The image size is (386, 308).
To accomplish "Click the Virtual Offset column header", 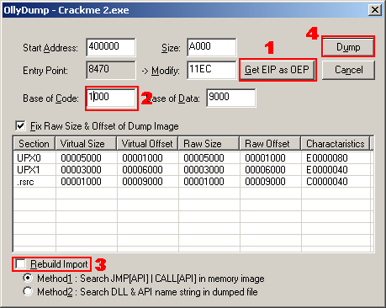I will 147,144.
